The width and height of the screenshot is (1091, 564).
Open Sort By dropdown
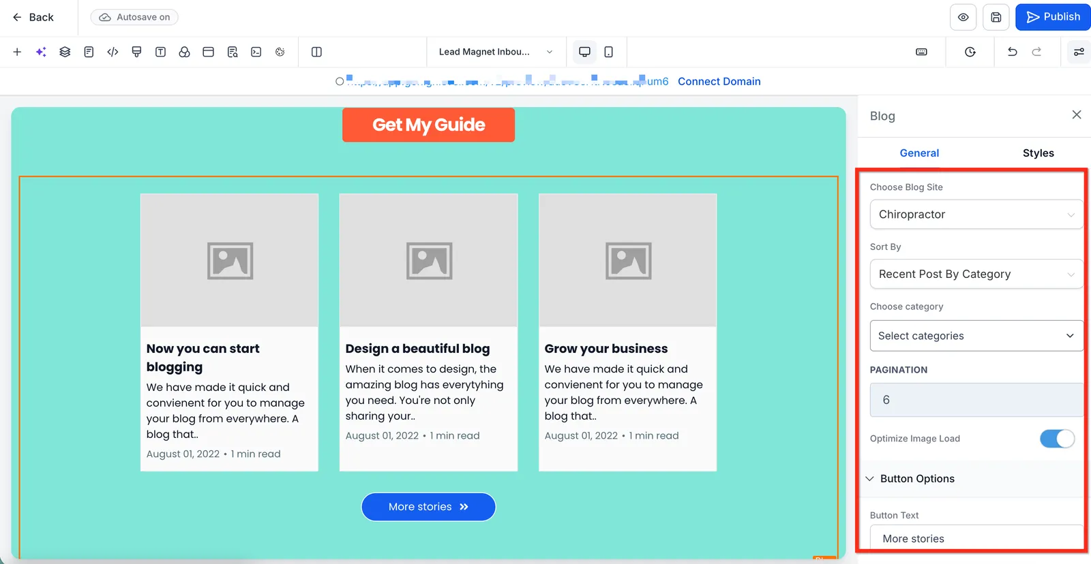coord(976,274)
